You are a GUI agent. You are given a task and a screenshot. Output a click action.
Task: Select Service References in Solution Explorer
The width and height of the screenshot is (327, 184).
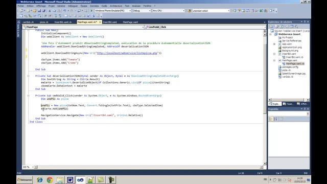point(292,41)
